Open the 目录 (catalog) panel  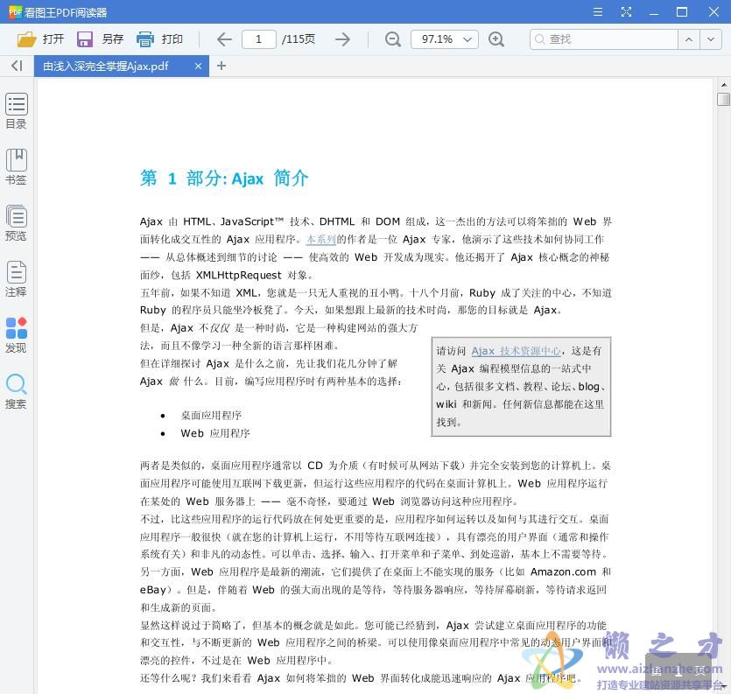pyautogui.click(x=16, y=109)
